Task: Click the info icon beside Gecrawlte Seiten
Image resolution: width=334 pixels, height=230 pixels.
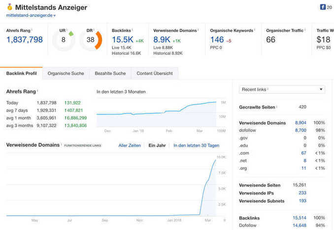Action: click(276, 106)
